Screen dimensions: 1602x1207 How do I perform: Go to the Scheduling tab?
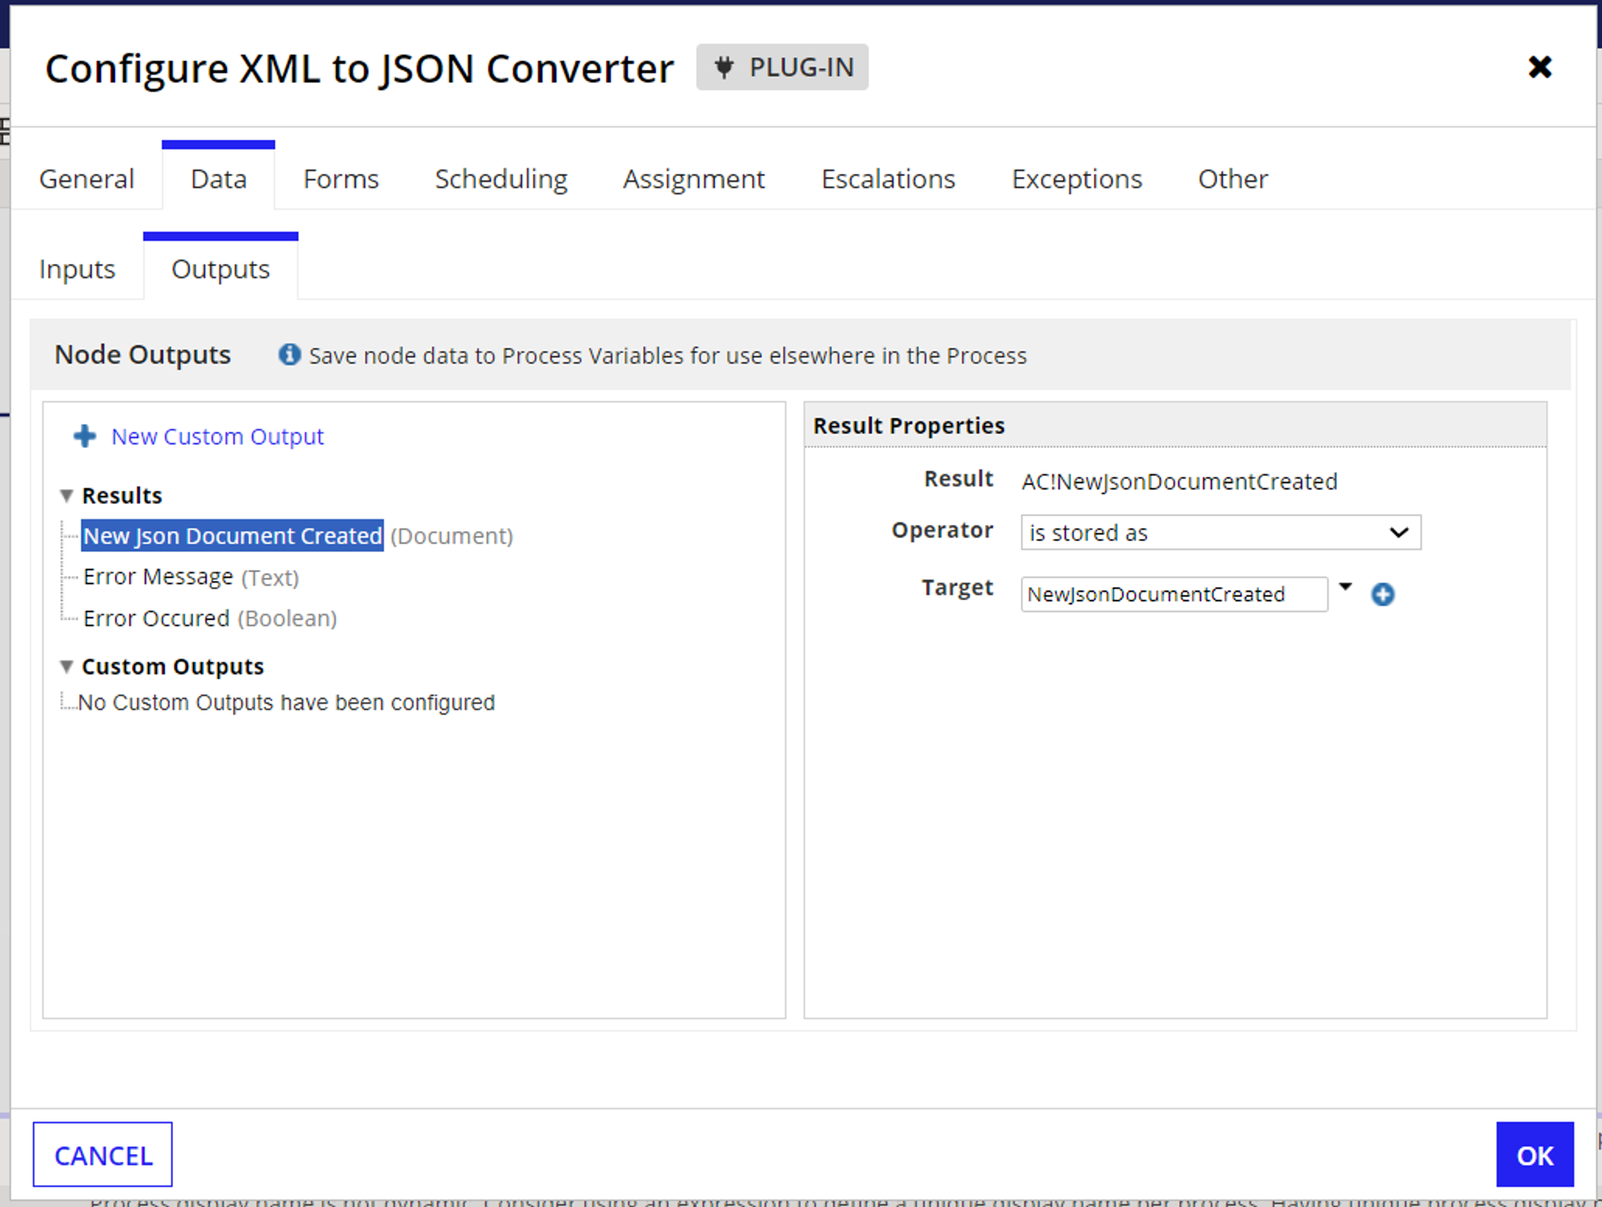[501, 179]
